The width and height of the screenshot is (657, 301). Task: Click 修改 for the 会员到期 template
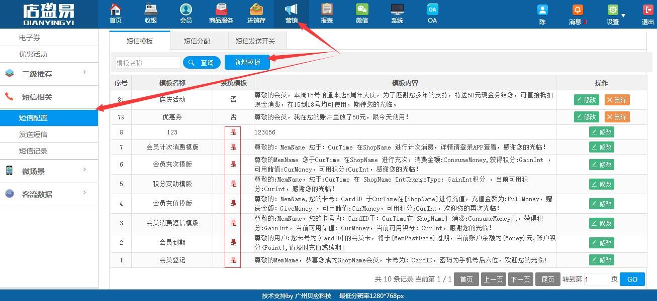coord(602,243)
